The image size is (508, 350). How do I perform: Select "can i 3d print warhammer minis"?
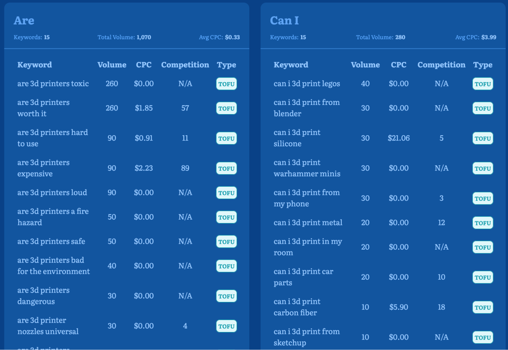click(307, 168)
